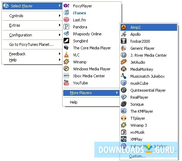182x161 pixels.
Task: Go to FoxyTunes Planet link
Action: click(31, 44)
